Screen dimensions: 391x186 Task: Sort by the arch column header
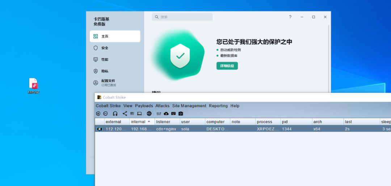tap(328, 122)
